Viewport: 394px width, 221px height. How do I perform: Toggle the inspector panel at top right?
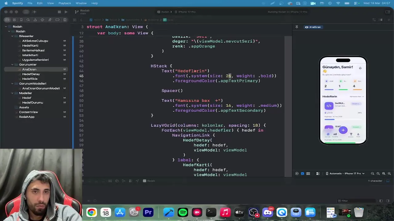[388, 12]
